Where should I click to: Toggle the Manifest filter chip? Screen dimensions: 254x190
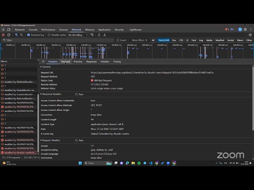click(x=220, y=40)
